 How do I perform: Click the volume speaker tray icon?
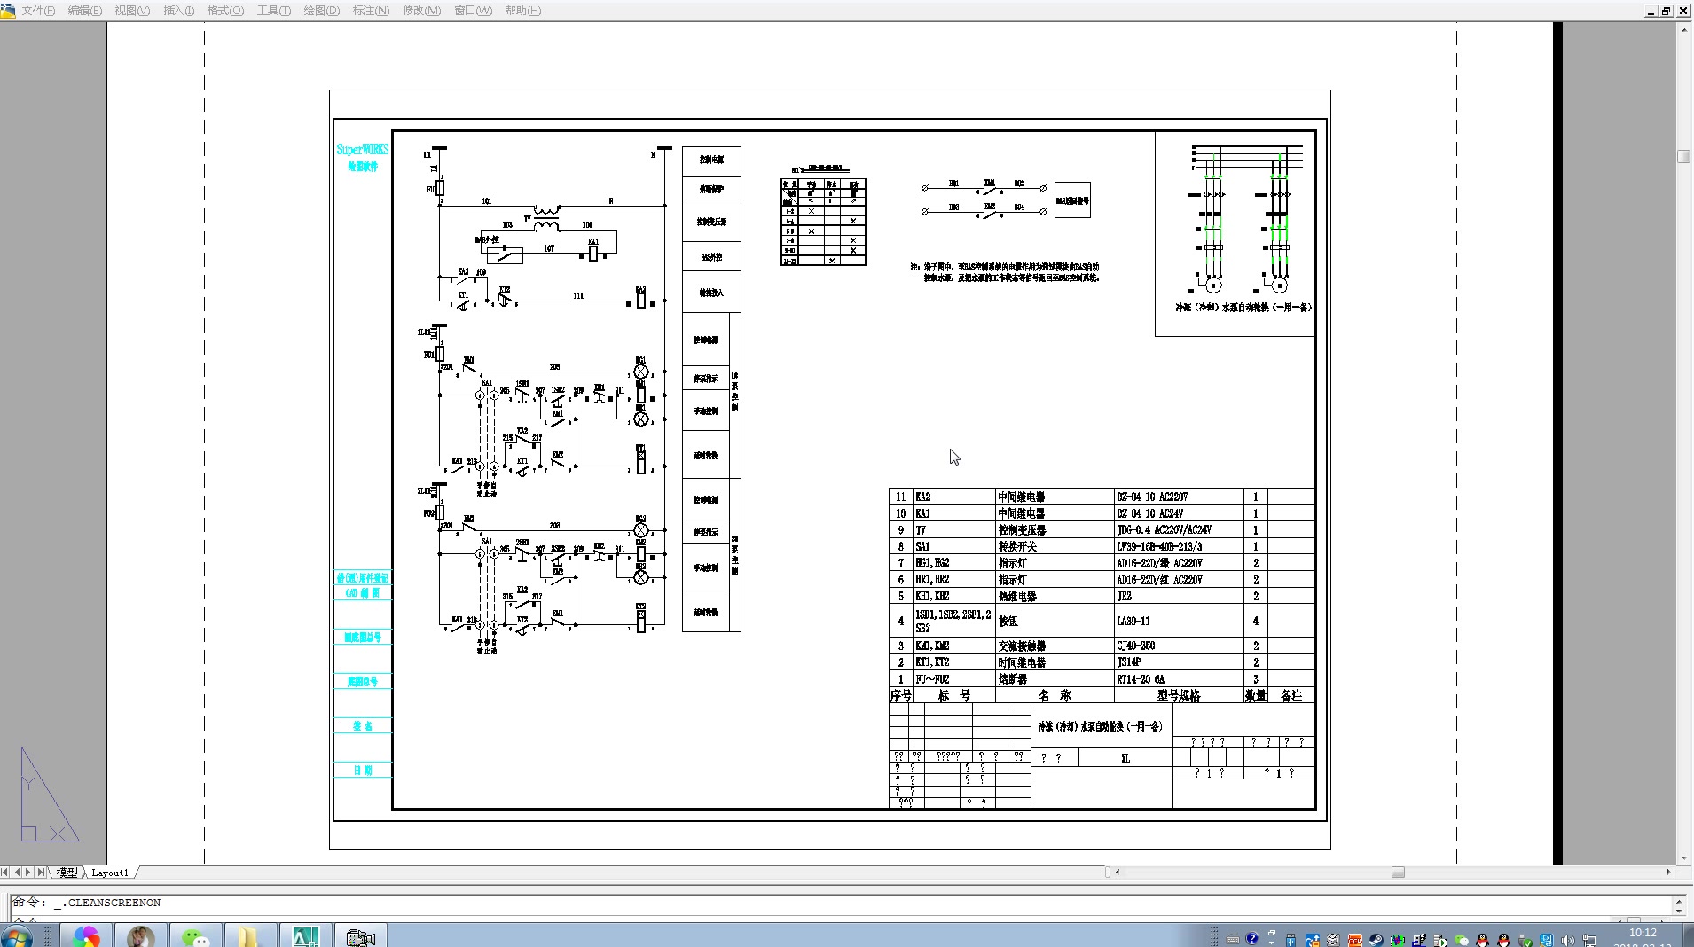click(x=1567, y=940)
